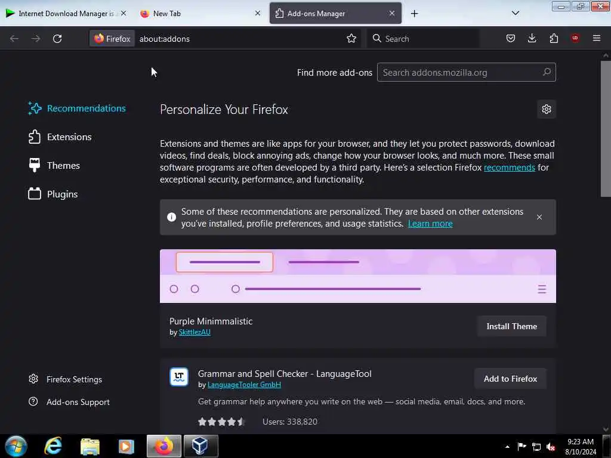The width and height of the screenshot is (611, 458).
Task: Open media player taskbar icon
Action: (x=126, y=446)
